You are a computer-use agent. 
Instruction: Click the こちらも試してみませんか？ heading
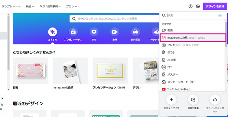(x=34, y=52)
